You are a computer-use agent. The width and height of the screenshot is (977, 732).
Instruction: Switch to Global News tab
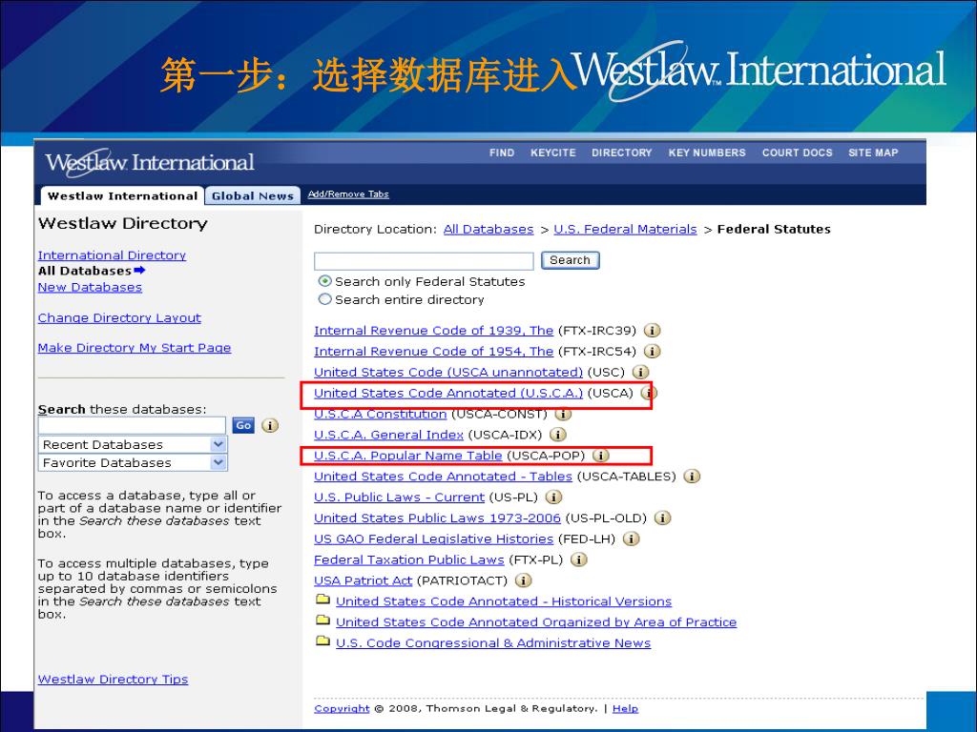[252, 195]
